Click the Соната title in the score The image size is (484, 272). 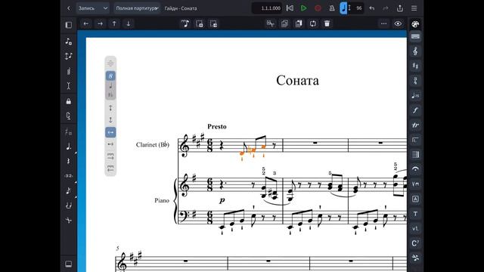[x=297, y=81]
